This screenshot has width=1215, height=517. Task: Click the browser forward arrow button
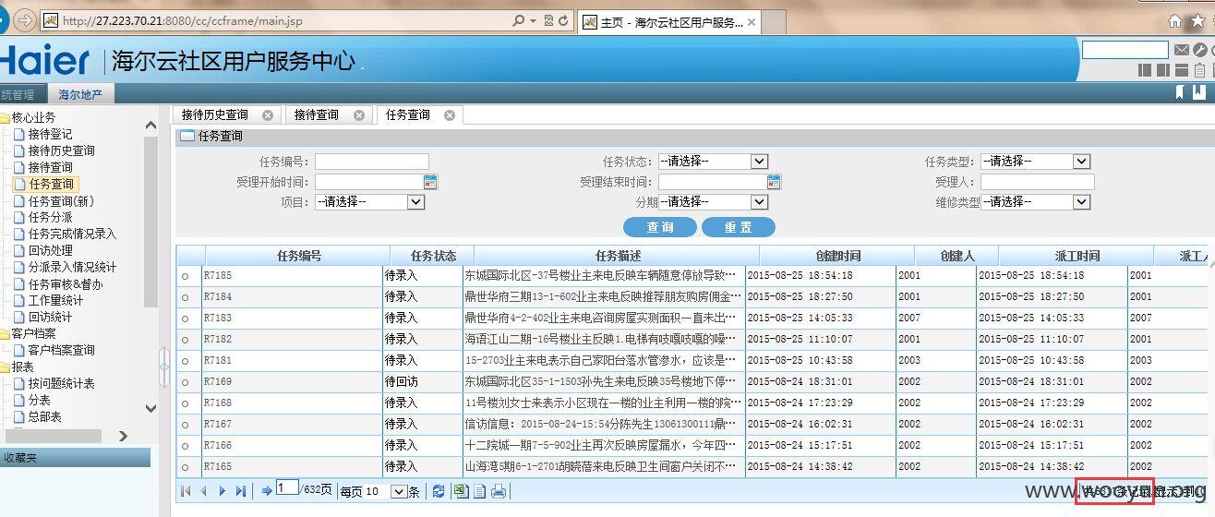point(25,19)
